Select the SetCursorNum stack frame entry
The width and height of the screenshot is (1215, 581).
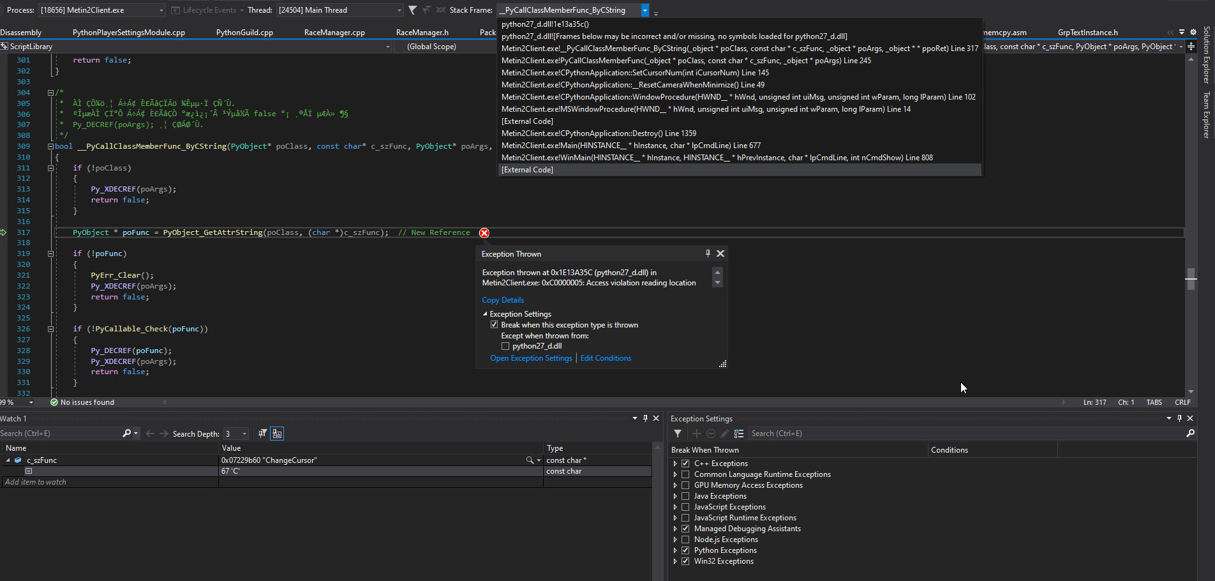click(x=635, y=73)
